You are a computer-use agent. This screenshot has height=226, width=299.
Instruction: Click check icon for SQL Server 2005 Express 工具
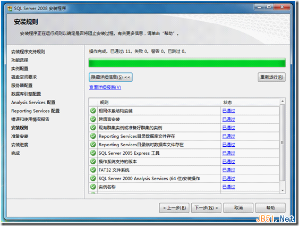click(93, 153)
